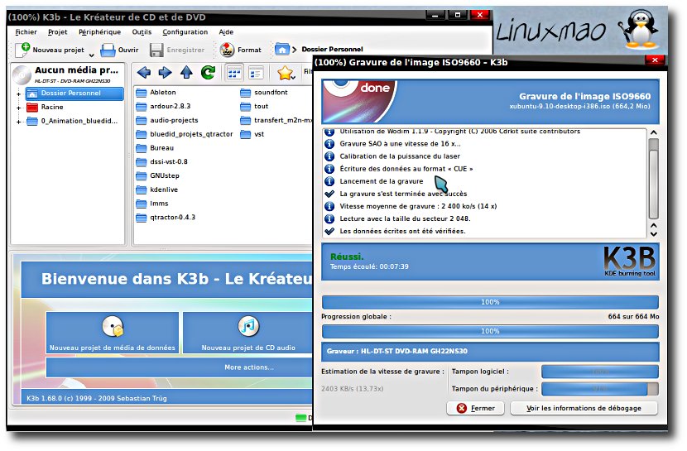Screen dimensions: 687x451
Task: Select the GNUstep folder
Action: pyautogui.click(x=157, y=175)
